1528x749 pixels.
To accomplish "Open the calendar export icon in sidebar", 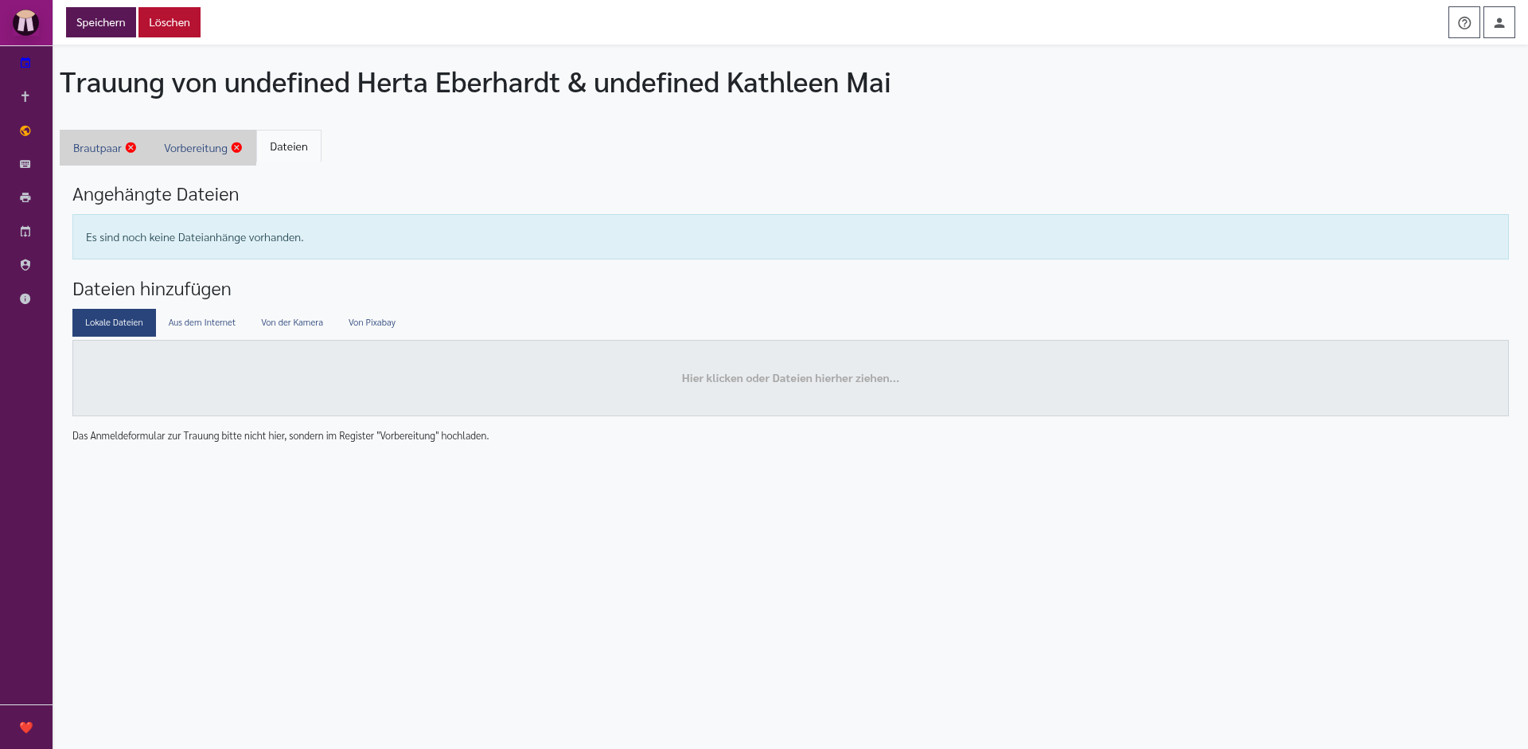I will point(25,232).
